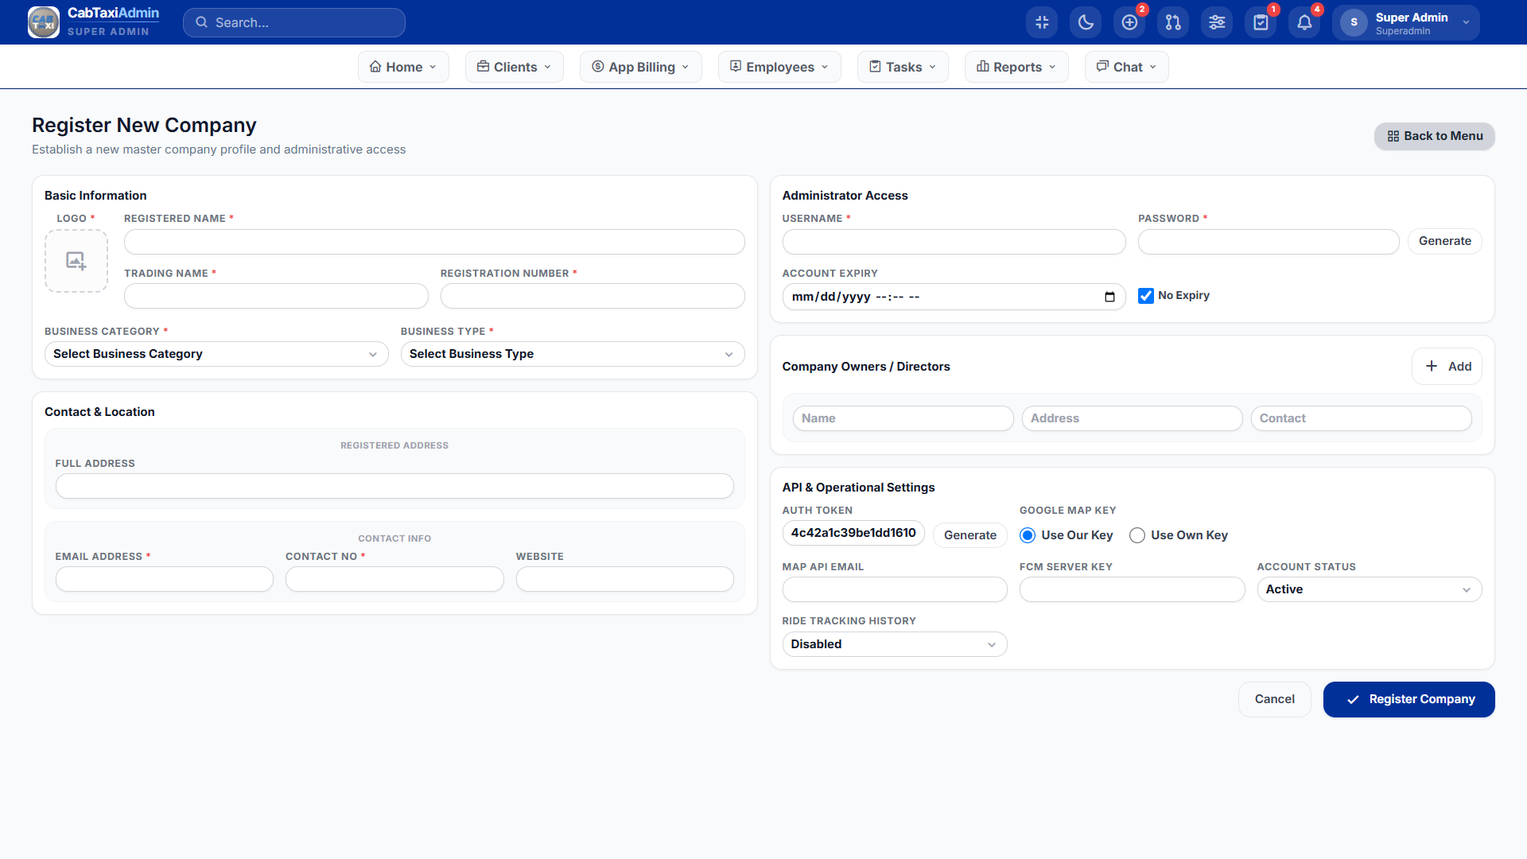Screen dimensions: 1527x859
Task: Open the pull request branch icon
Action: (x=1173, y=22)
